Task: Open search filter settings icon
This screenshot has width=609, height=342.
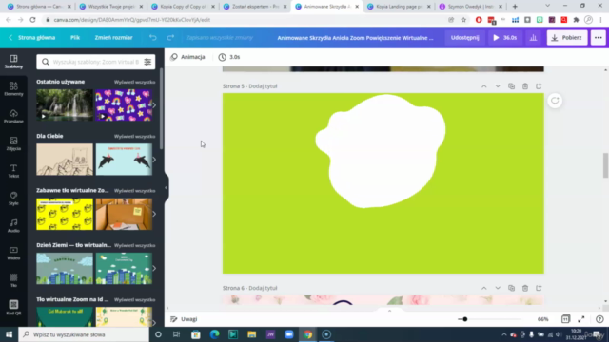Action: tap(147, 62)
